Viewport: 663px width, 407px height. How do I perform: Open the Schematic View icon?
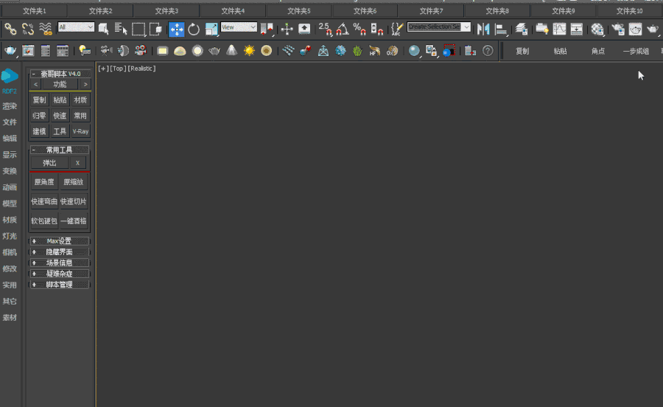pyautogui.click(x=576, y=29)
